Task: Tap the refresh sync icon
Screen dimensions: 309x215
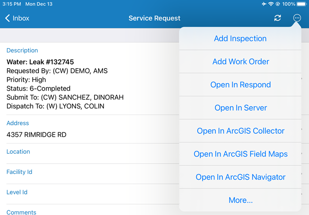Action: click(278, 18)
